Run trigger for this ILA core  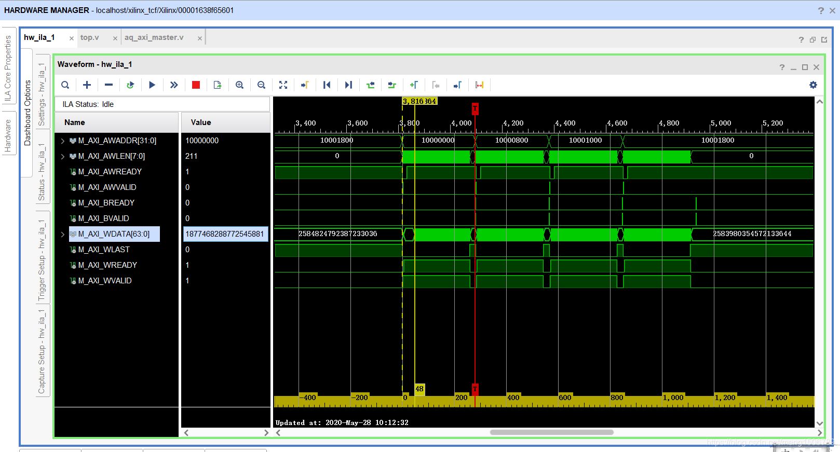[152, 85]
